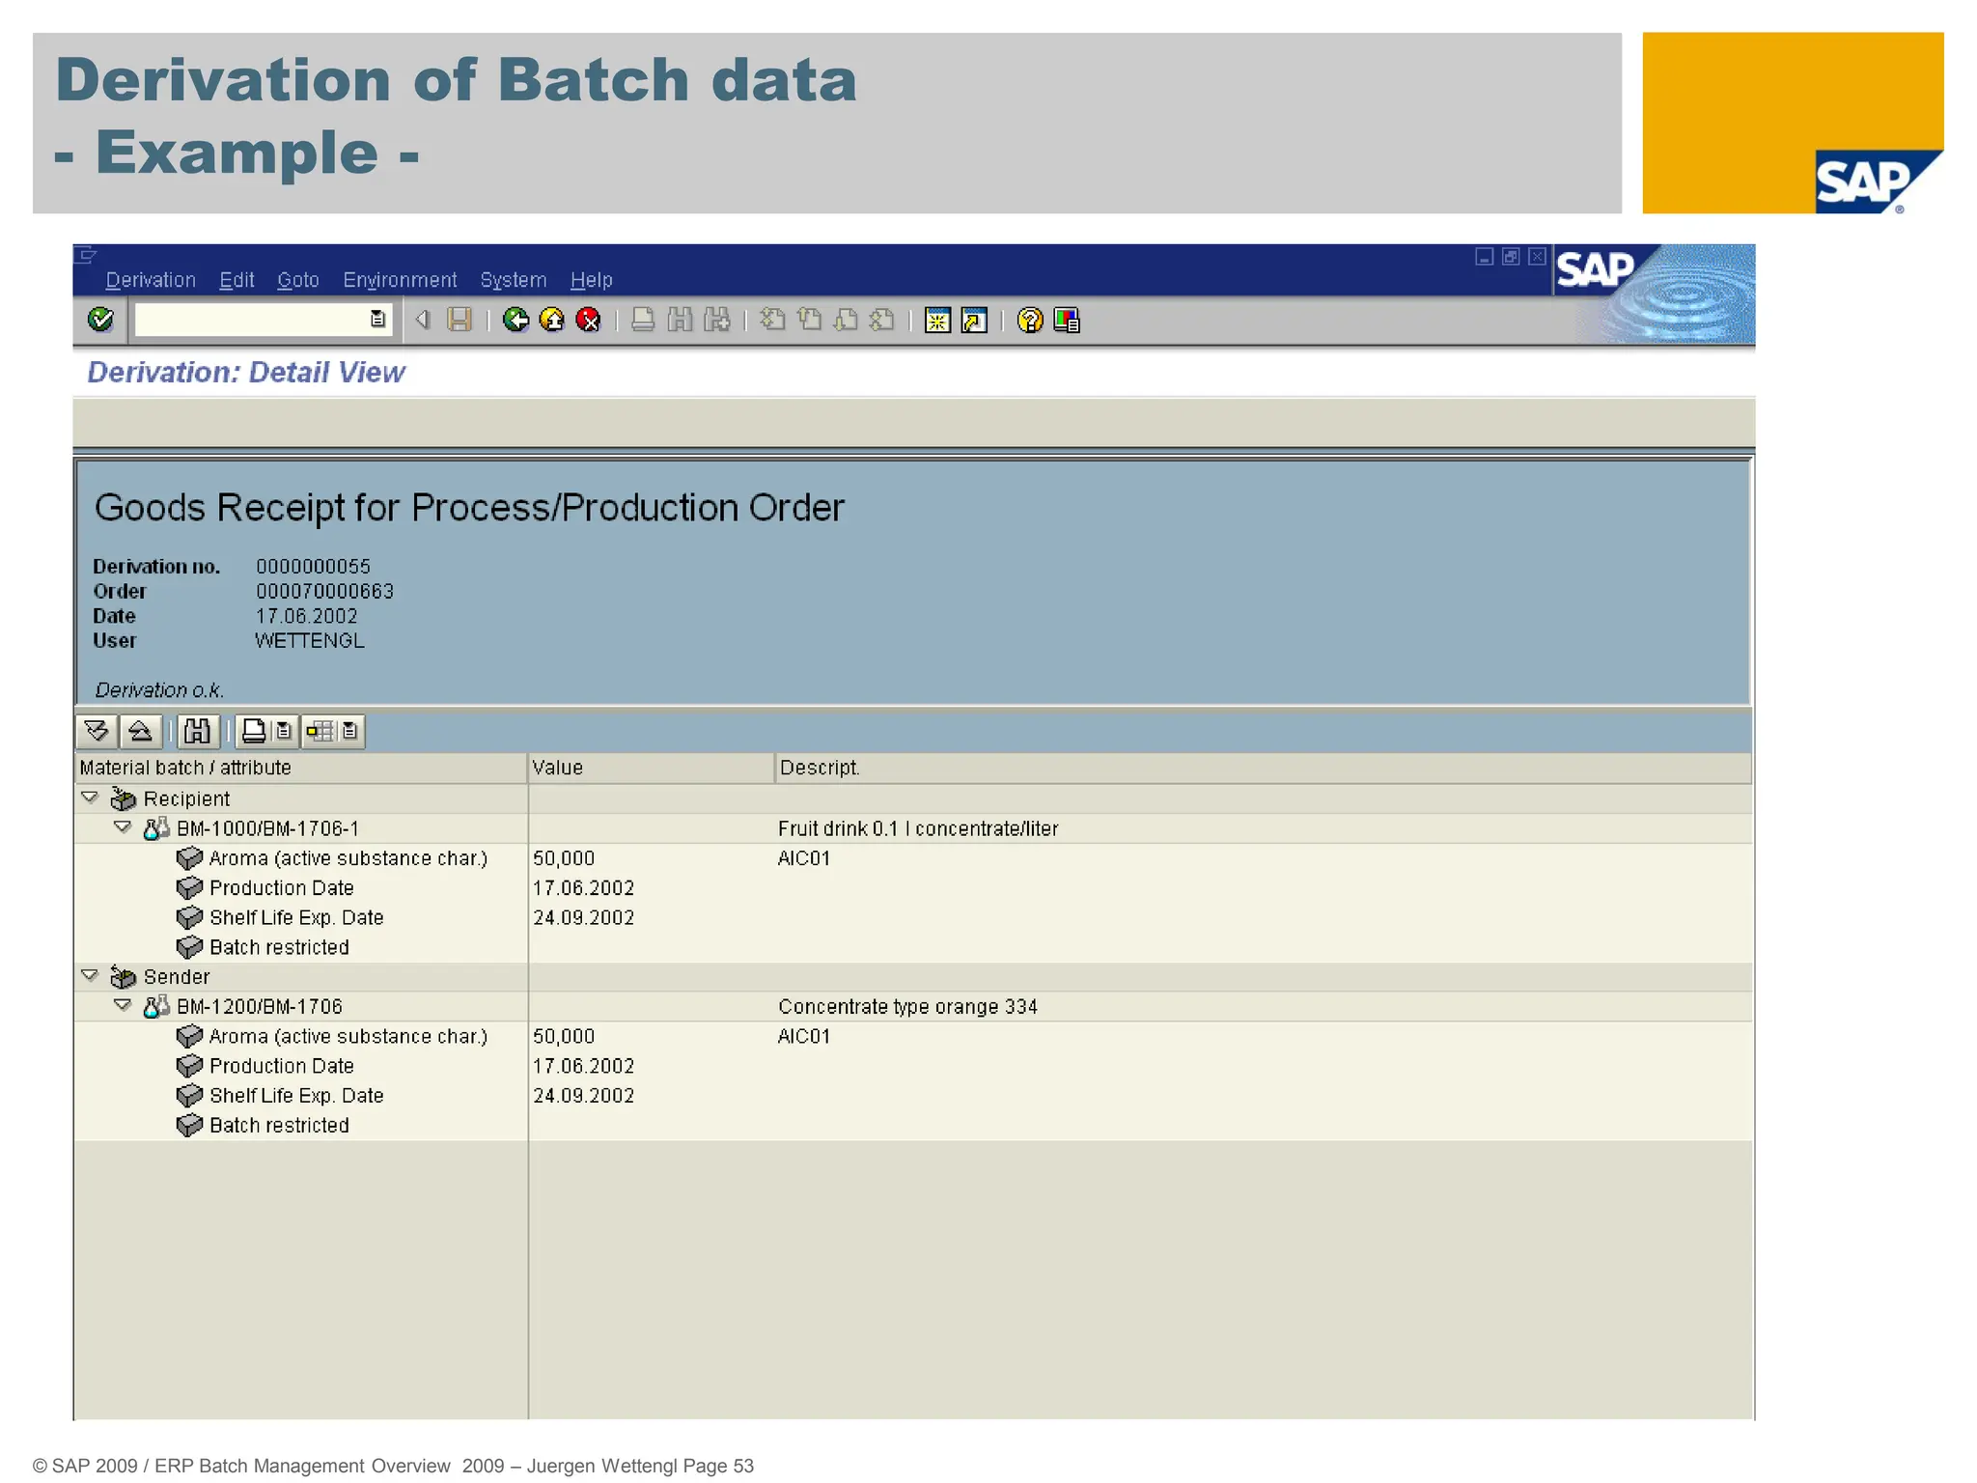Click the SAP window menu icon at top-left
The image size is (1977, 1483).
[x=86, y=255]
